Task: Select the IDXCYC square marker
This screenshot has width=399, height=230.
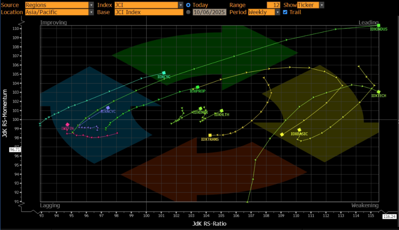Action: (164, 73)
